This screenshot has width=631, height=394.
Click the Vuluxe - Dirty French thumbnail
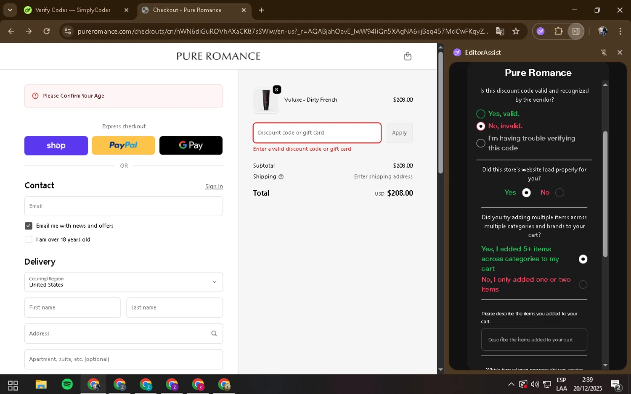(266, 100)
